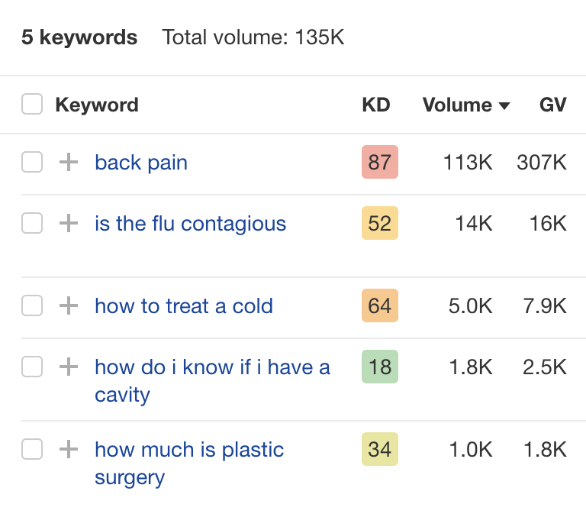Check the back pain row checkbox
Viewport: 586px width, 530px height.
point(32,162)
